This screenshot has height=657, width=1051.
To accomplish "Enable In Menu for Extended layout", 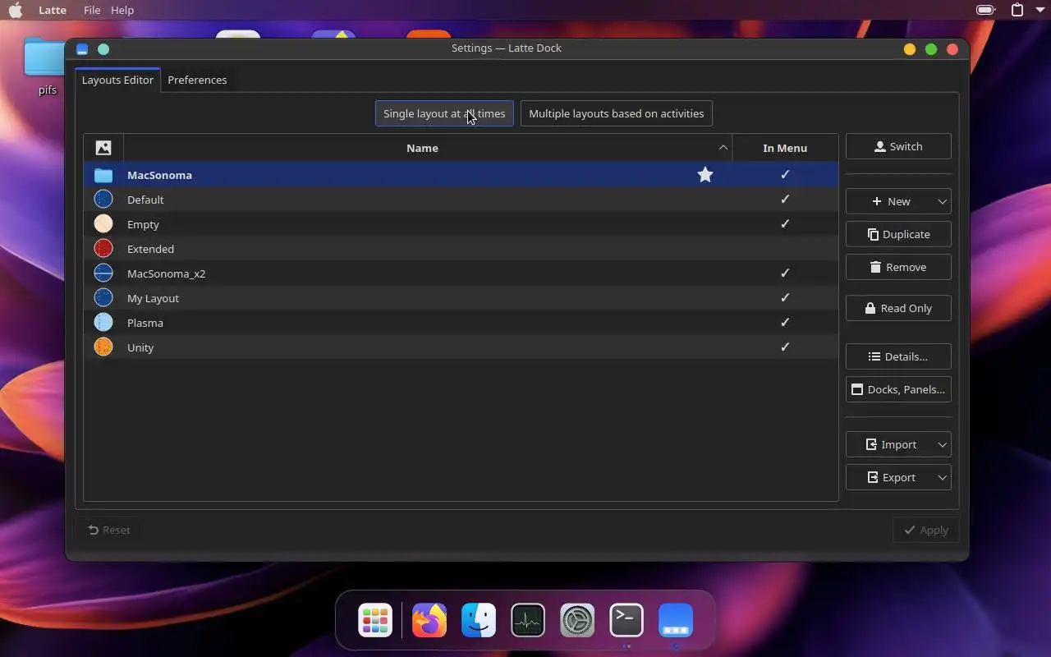I will tap(785, 249).
